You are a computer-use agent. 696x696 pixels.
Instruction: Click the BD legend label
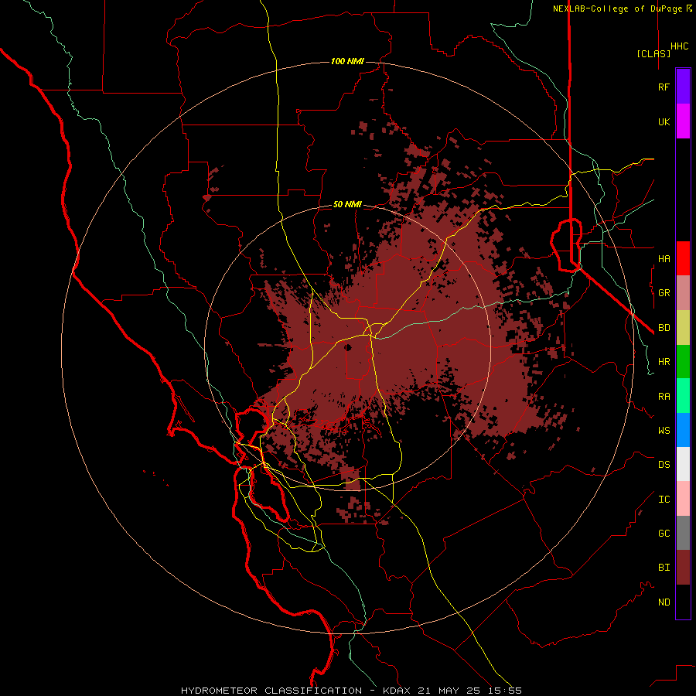(664, 328)
